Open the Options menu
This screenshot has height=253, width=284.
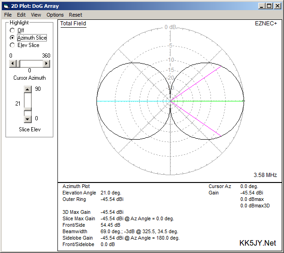pos(55,15)
